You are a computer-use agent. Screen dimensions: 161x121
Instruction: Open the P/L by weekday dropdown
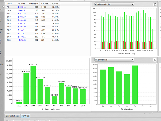point(114,60)
